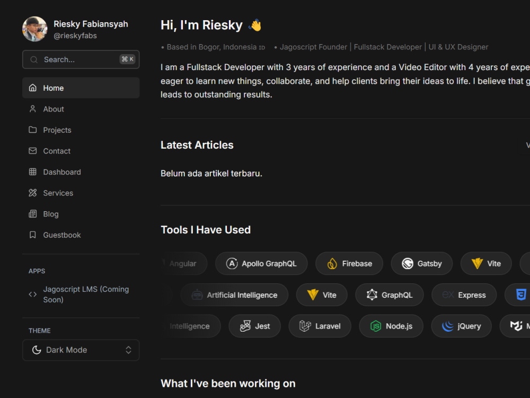Click the ⌘K shortcut badge

(127, 59)
